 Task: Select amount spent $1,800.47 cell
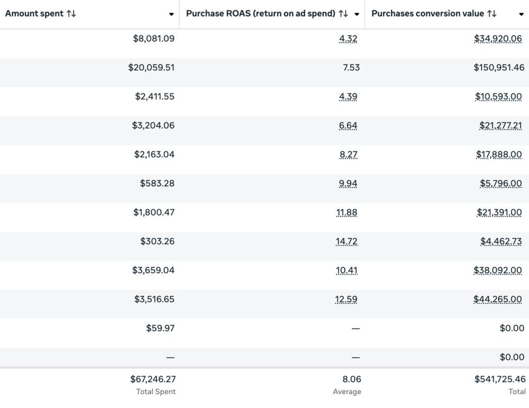[x=154, y=213]
